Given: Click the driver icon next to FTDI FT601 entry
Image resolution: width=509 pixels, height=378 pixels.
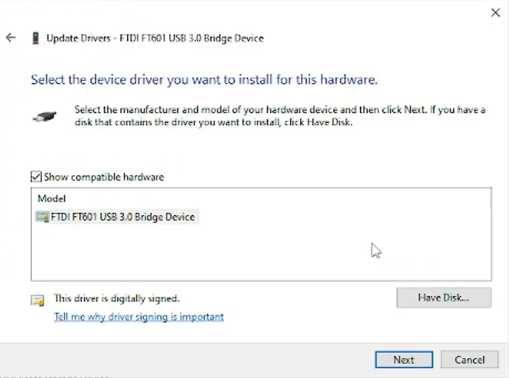Looking at the screenshot, I should point(42,217).
